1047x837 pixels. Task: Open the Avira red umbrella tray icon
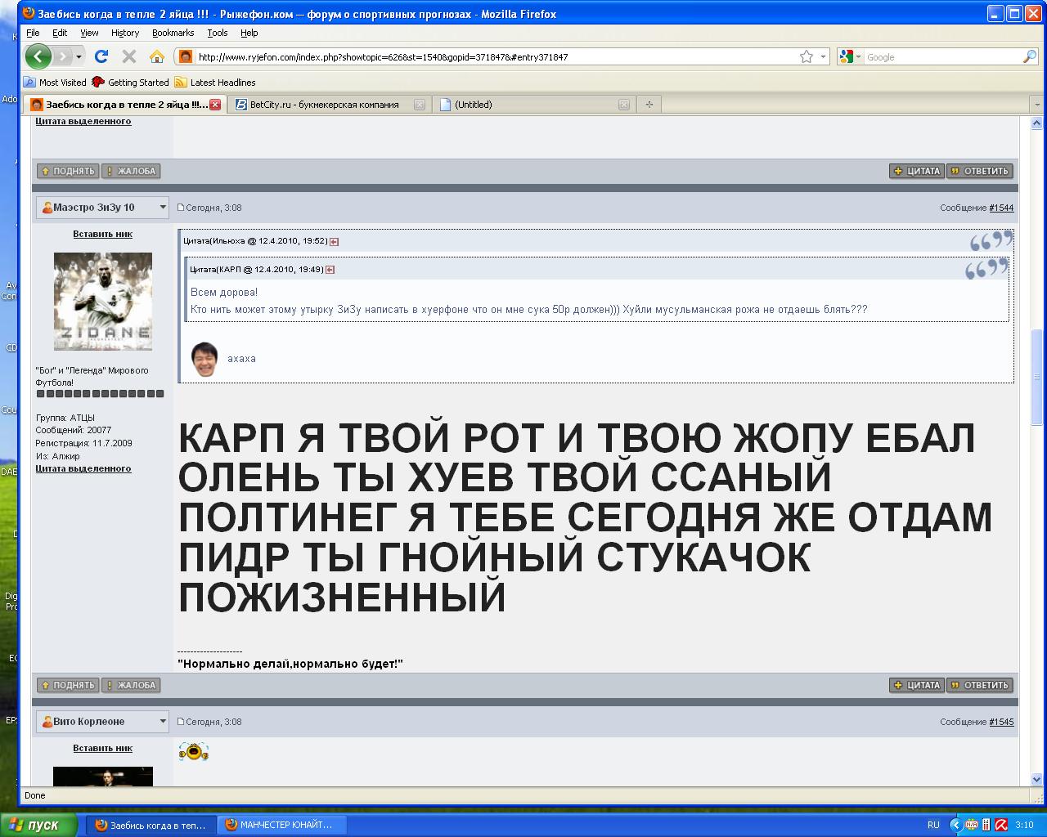(1001, 825)
